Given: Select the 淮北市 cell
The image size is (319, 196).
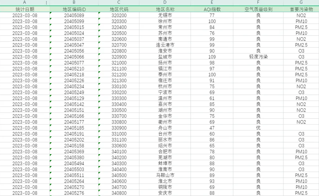Looking at the screenshot, I should point(165,181).
